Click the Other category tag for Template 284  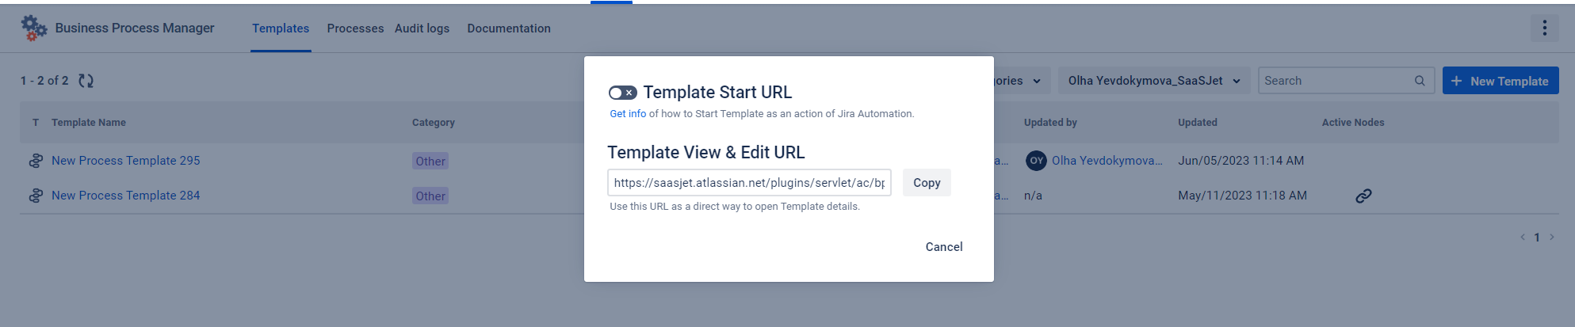coord(430,196)
